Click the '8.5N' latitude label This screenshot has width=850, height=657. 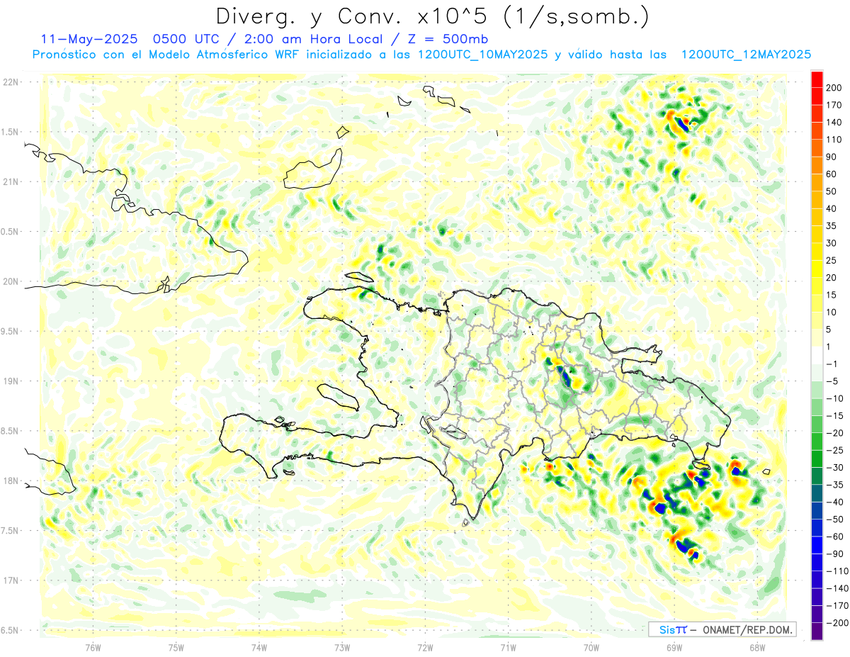[x=11, y=431]
